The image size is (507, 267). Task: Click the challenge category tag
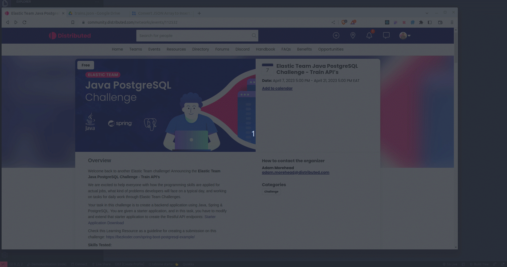click(x=271, y=191)
